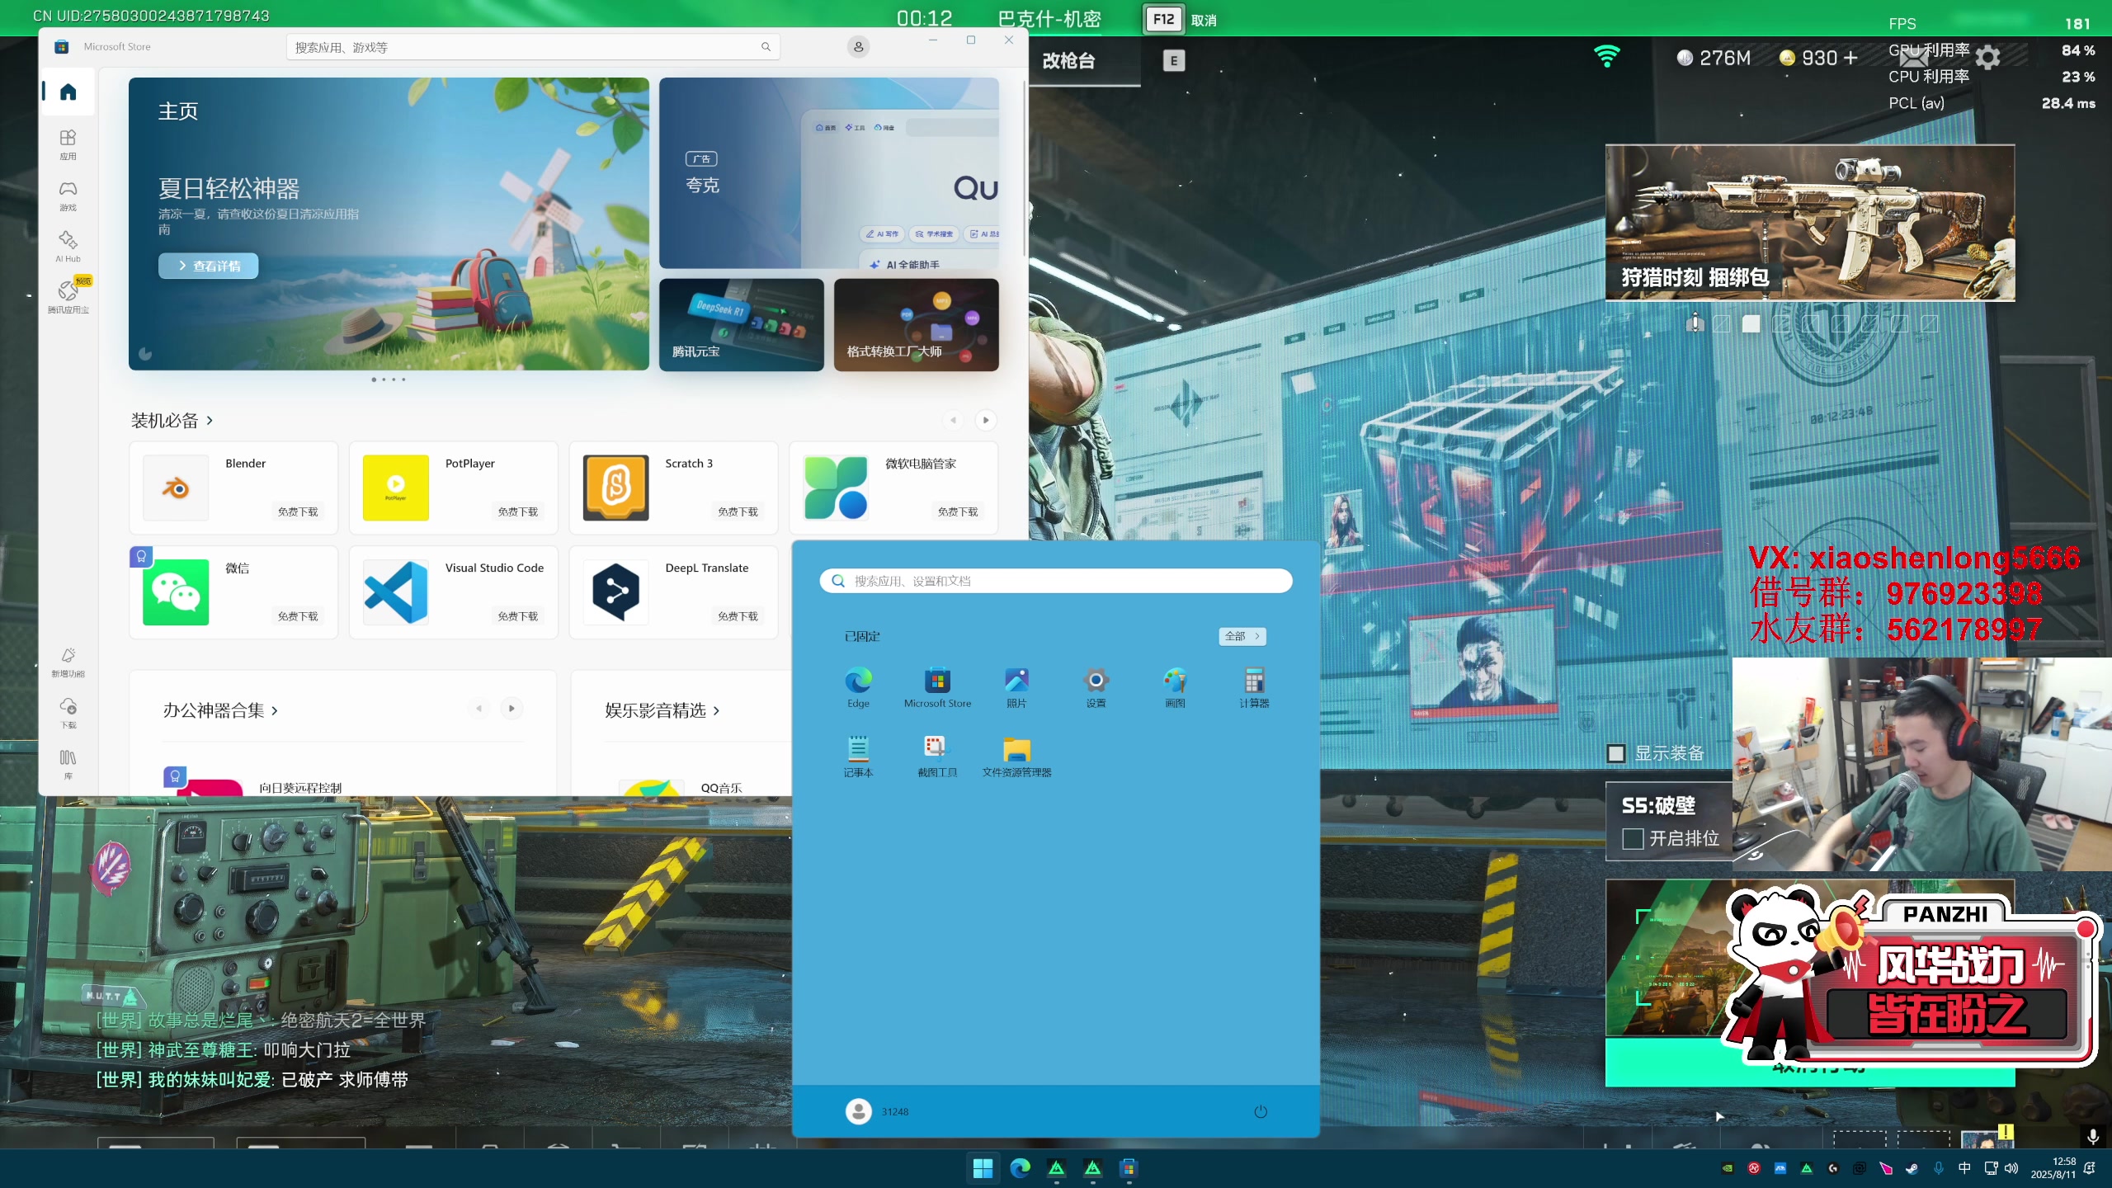2112x1188 pixels.
Task: Click 免费下载 for Blender
Action: coord(298,511)
